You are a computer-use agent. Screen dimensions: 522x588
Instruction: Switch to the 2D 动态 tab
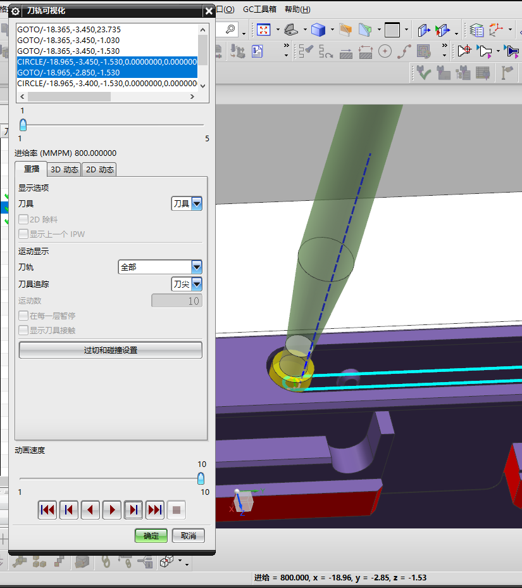(x=99, y=170)
